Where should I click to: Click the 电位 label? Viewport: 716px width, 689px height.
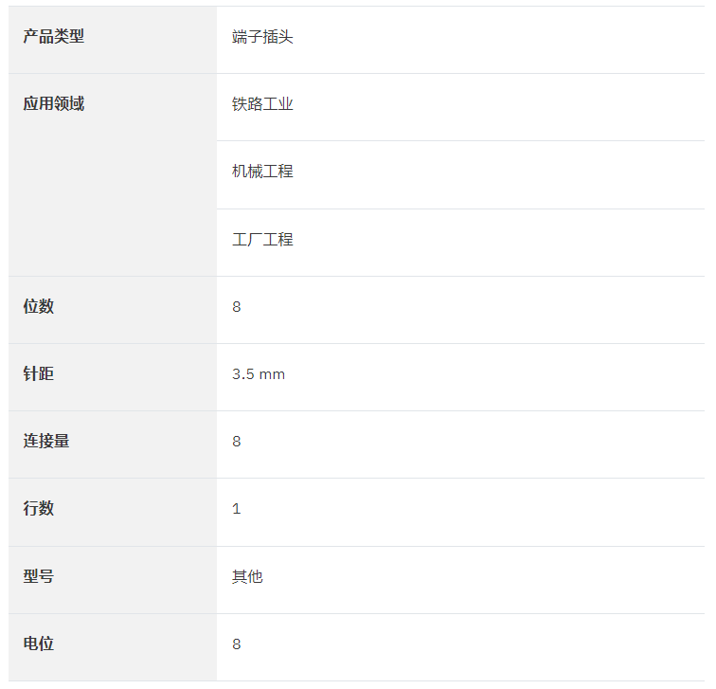(39, 644)
